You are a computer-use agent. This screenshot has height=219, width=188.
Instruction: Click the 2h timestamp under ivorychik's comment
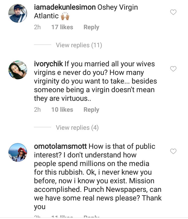37,110
